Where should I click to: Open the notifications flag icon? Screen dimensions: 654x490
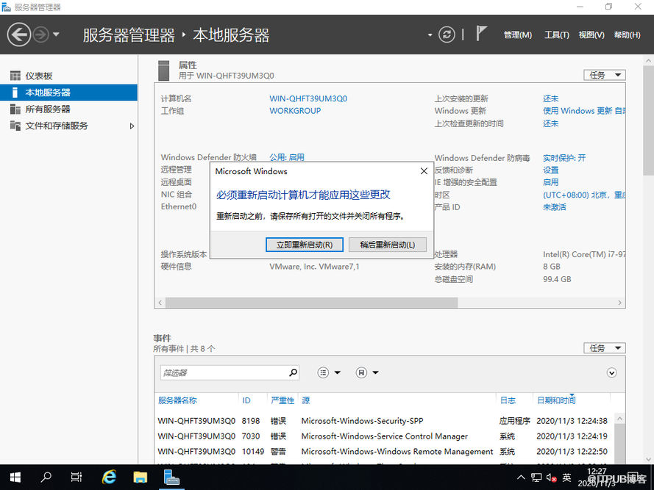tap(482, 34)
